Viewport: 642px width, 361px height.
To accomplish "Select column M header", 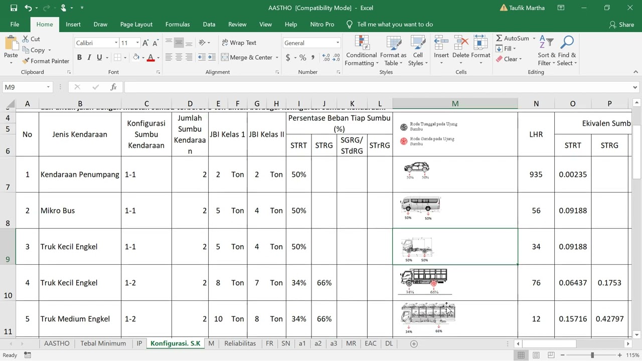I will tap(455, 104).
